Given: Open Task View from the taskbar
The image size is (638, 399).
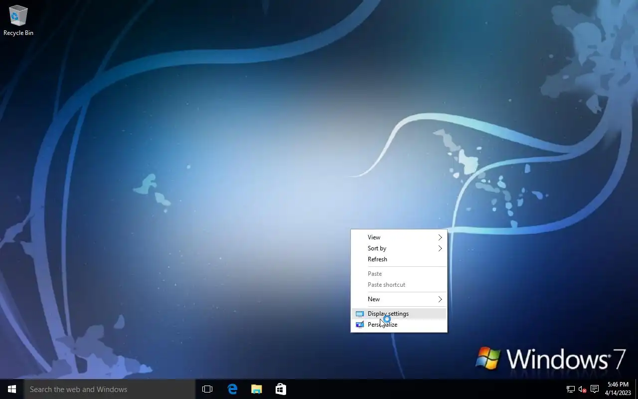Looking at the screenshot, I should [207, 389].
